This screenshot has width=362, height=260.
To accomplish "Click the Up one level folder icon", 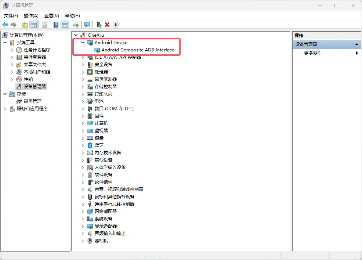I will (x=25, y=25).
